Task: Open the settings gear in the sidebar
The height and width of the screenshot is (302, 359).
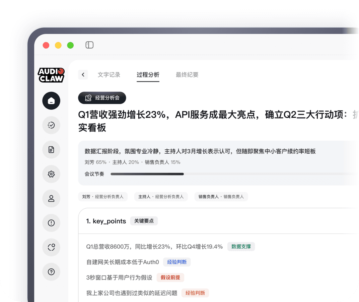Action: coord(51,174)
